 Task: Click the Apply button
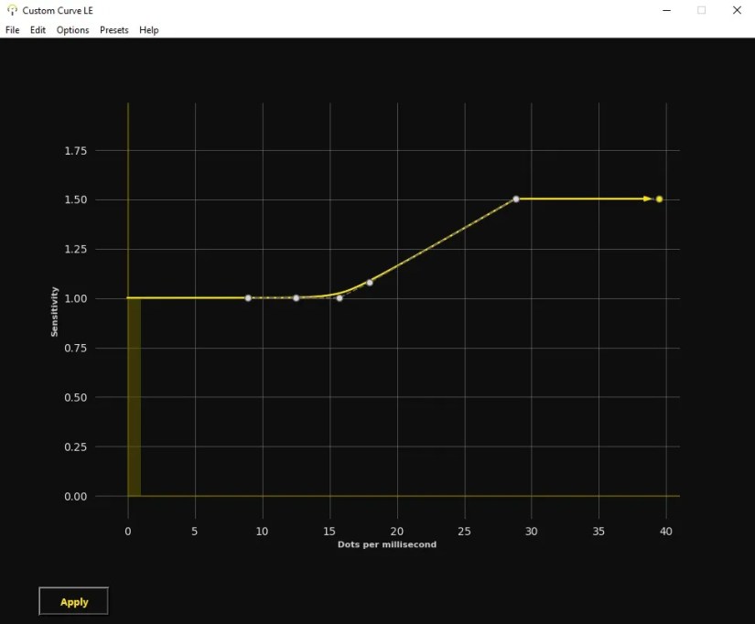pos(73,601)
